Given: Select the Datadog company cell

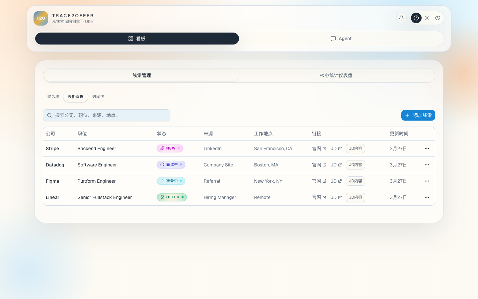Looking at the screenshot, I should 55,165.
